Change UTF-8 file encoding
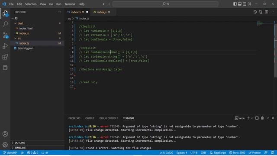The height and width of the screenshot is (156, 277). coord(194,153)
